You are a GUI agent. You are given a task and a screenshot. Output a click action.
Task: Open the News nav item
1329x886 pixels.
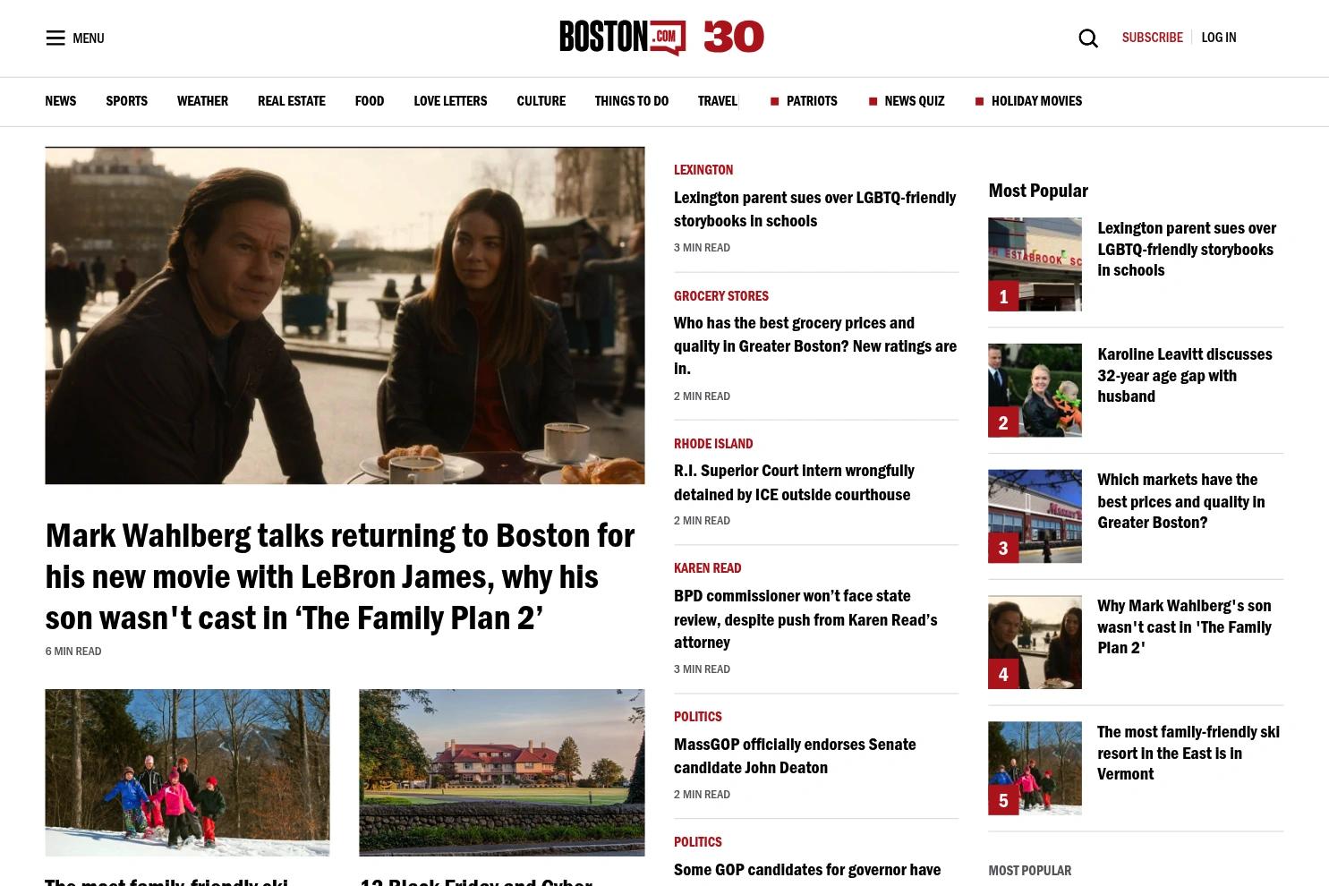click(61, 101)
